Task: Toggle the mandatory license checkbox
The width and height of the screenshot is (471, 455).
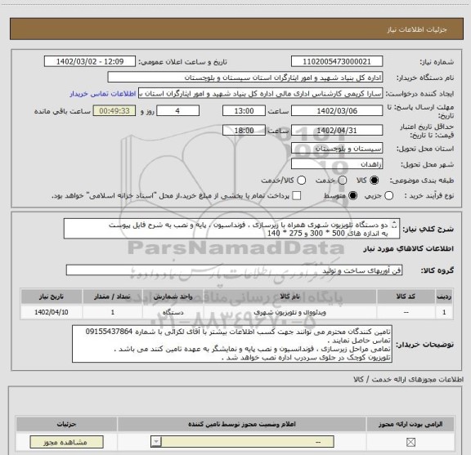Action: pos(410,442)
